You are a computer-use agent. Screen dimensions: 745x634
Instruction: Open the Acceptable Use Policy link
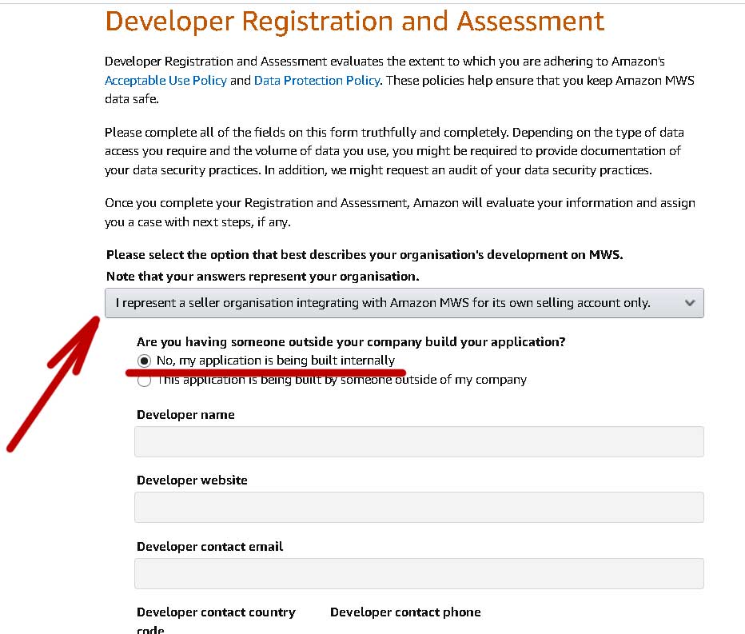tap(165, 80)
